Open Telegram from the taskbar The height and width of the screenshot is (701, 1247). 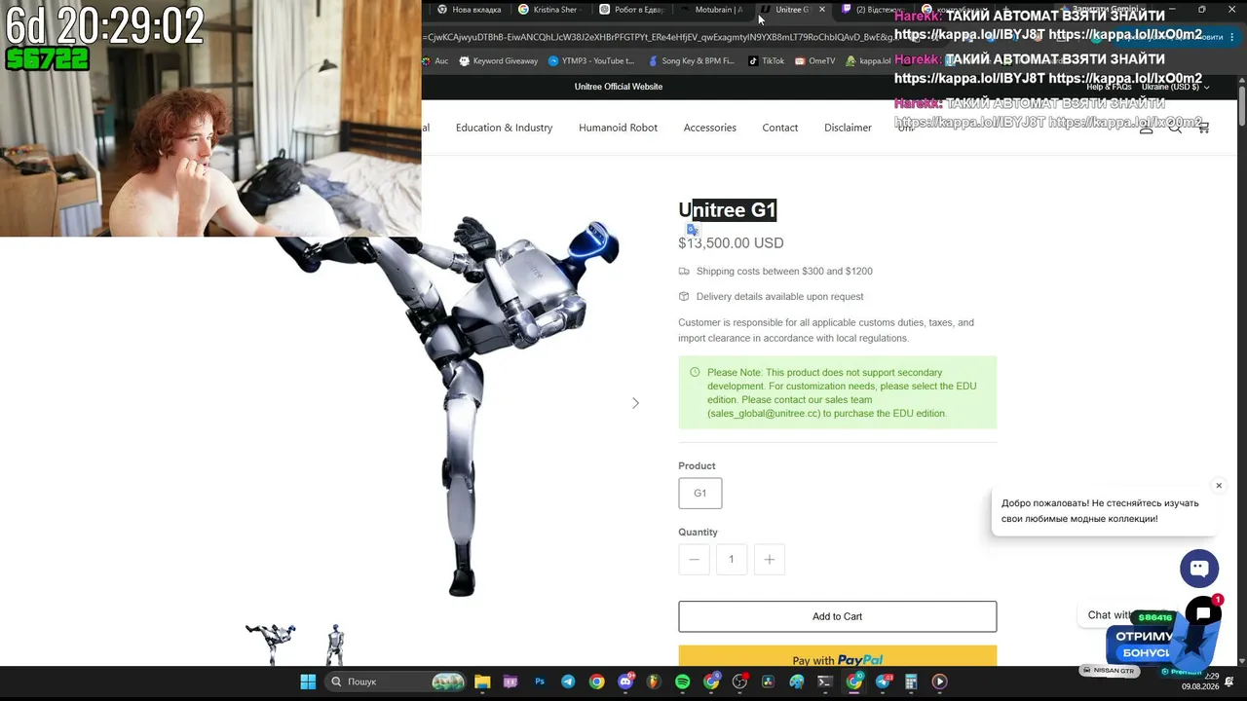tap(568, 682)
